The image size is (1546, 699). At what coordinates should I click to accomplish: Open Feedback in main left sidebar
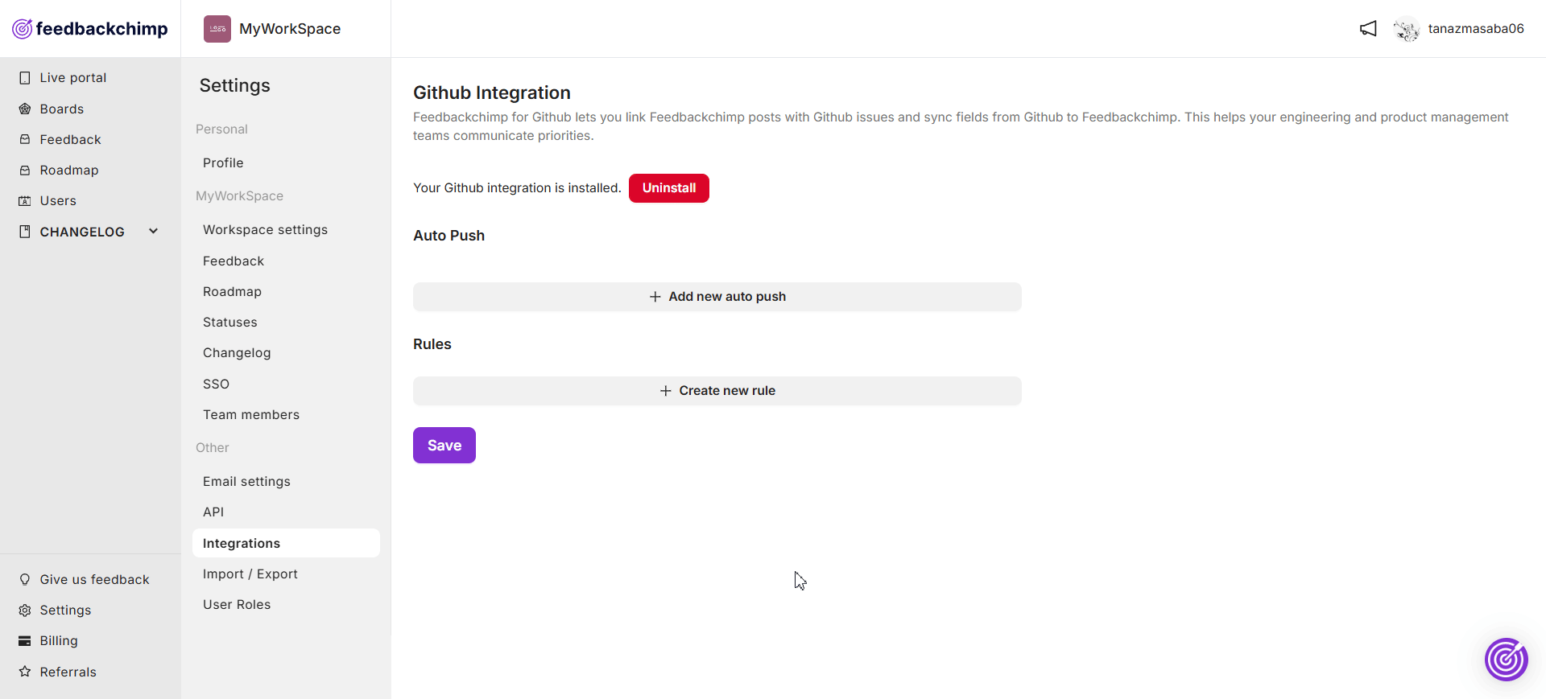(71, 140)
